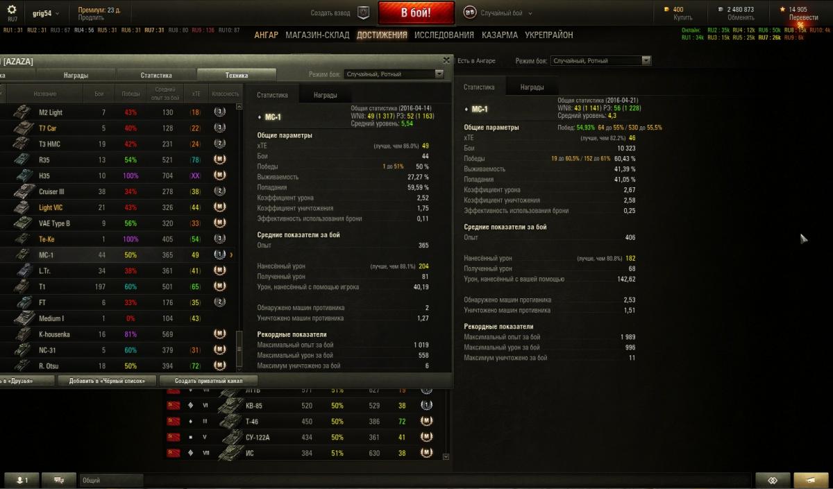Start battle with В бой! button
Image resolution: width=833 pixels, height=489 pixels.
pyautogui.click(x=416, y=13)
